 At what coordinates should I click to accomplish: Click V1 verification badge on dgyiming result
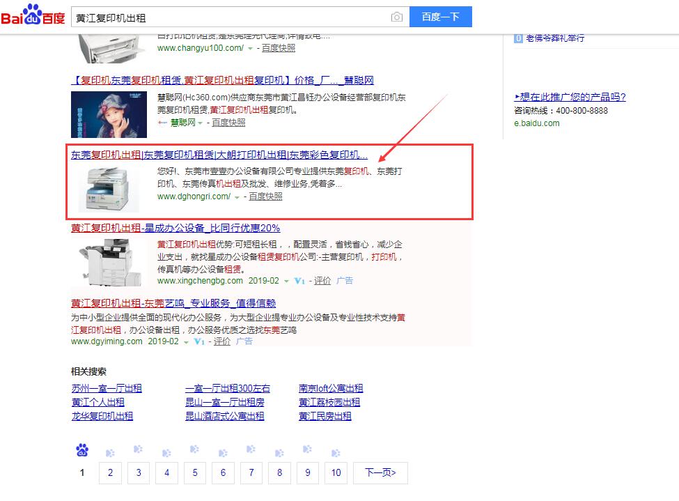(199, 341)
